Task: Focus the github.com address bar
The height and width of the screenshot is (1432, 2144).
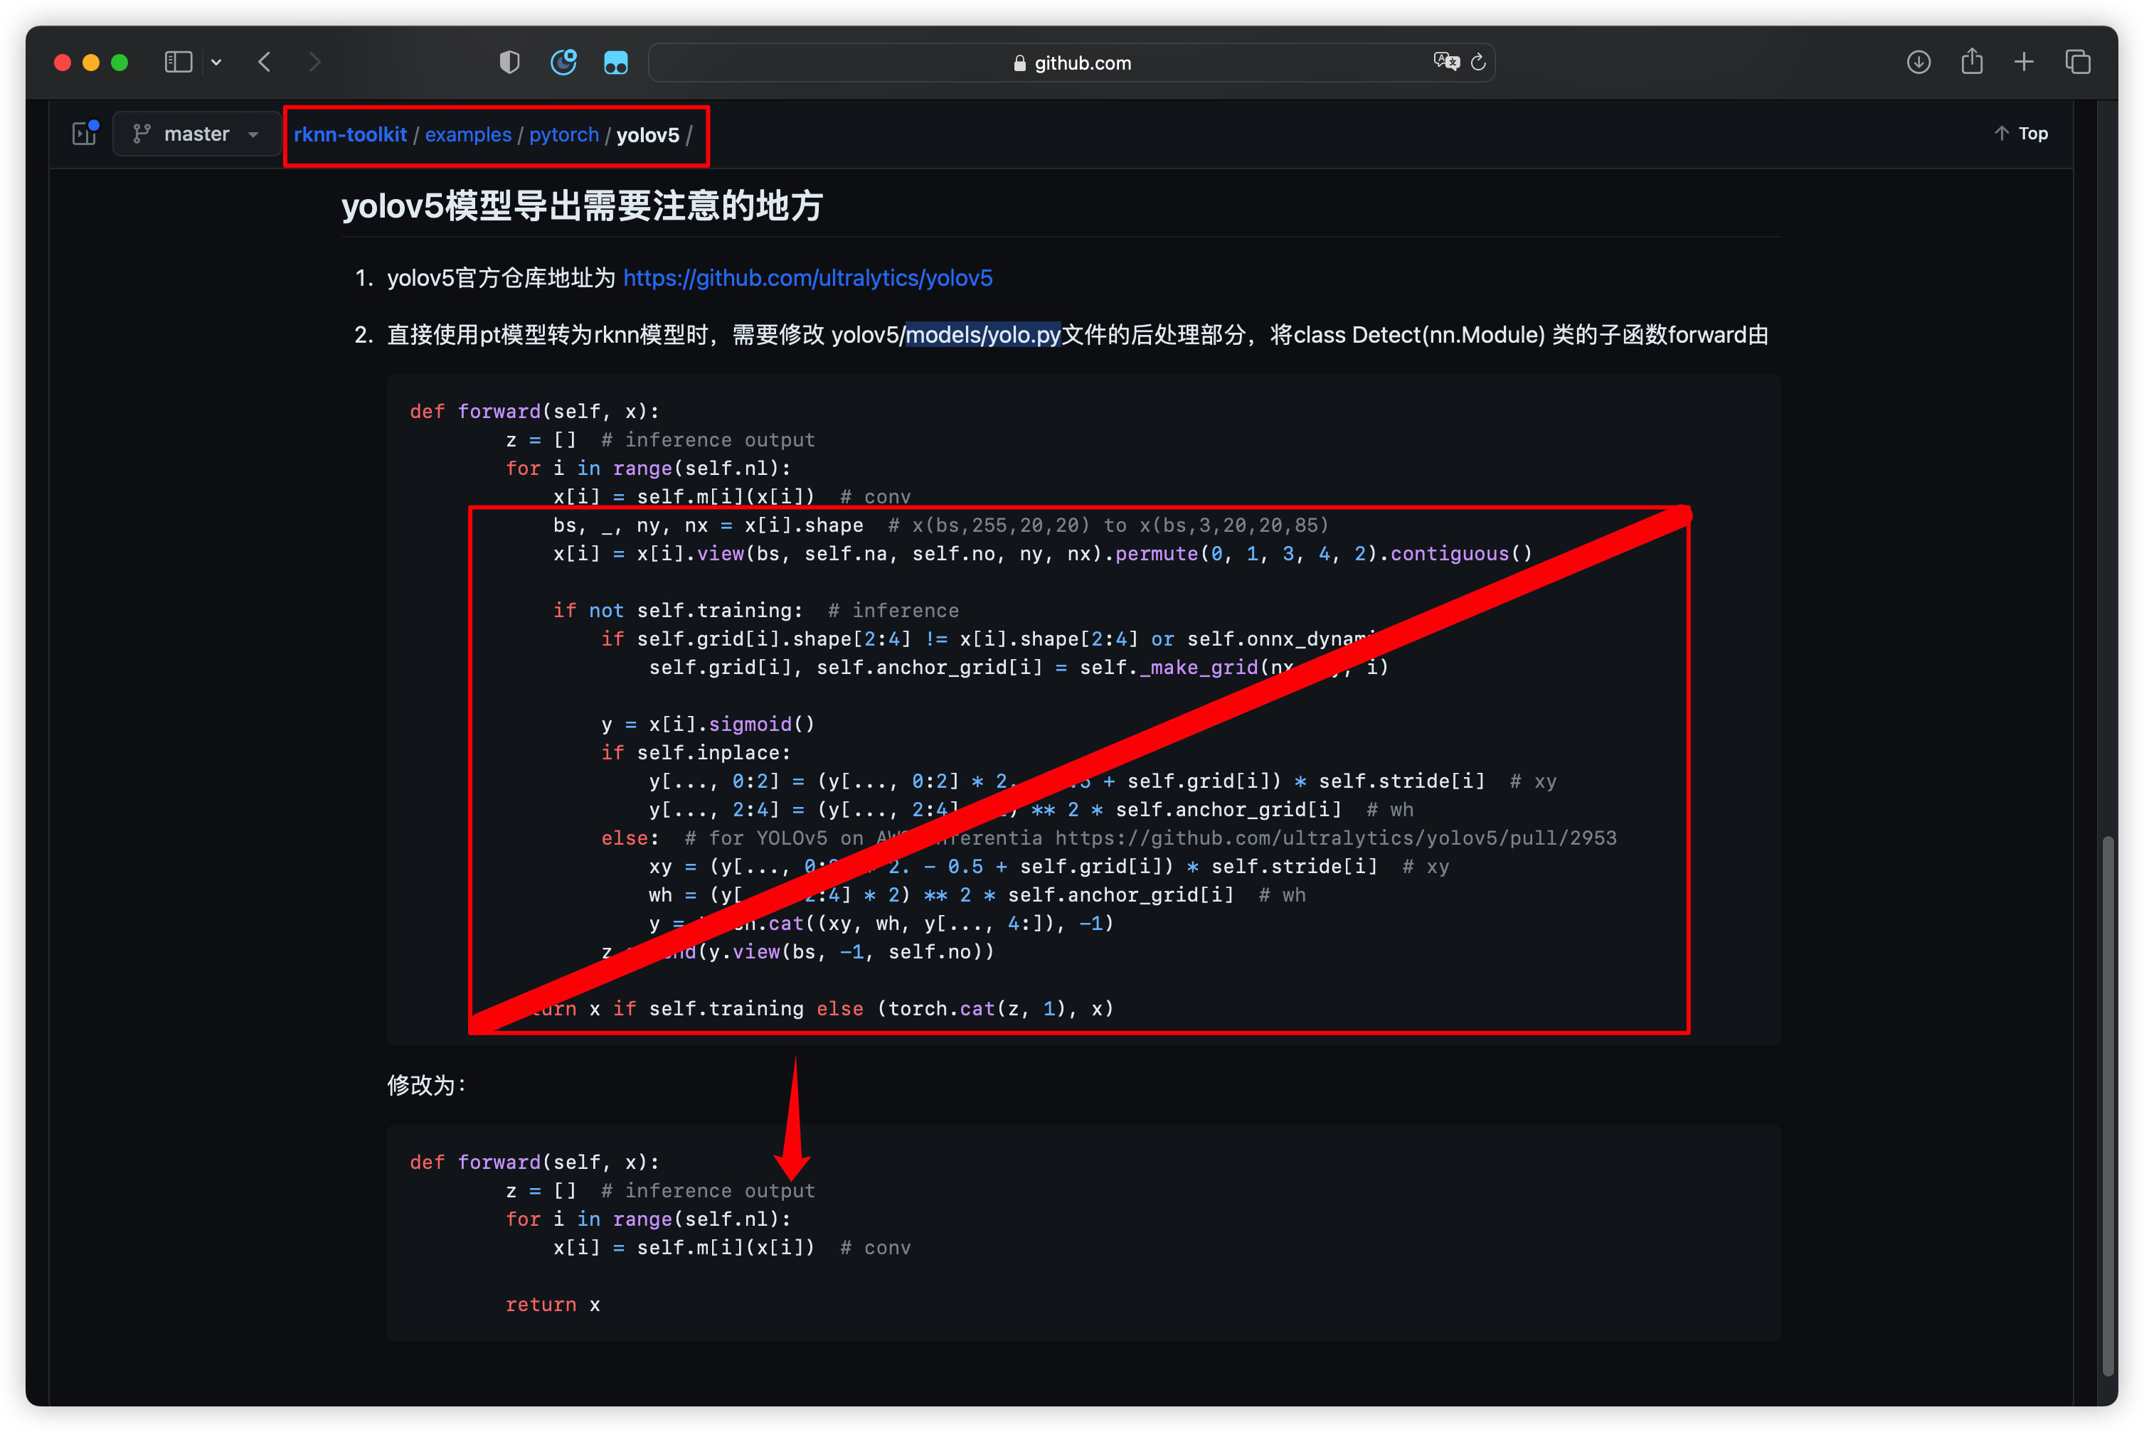Action: click(x=1071, y=63)
